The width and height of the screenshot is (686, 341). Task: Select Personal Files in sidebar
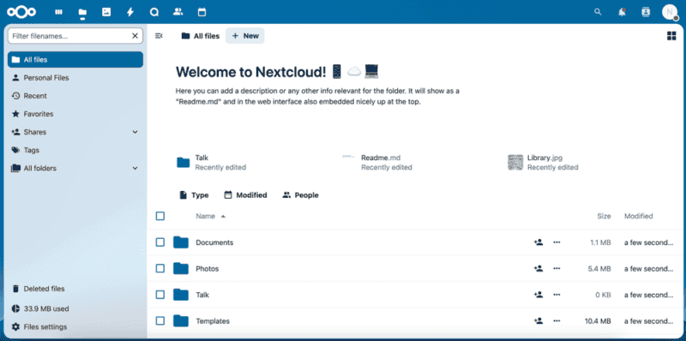pyautogui.click(x=75, y=78)
